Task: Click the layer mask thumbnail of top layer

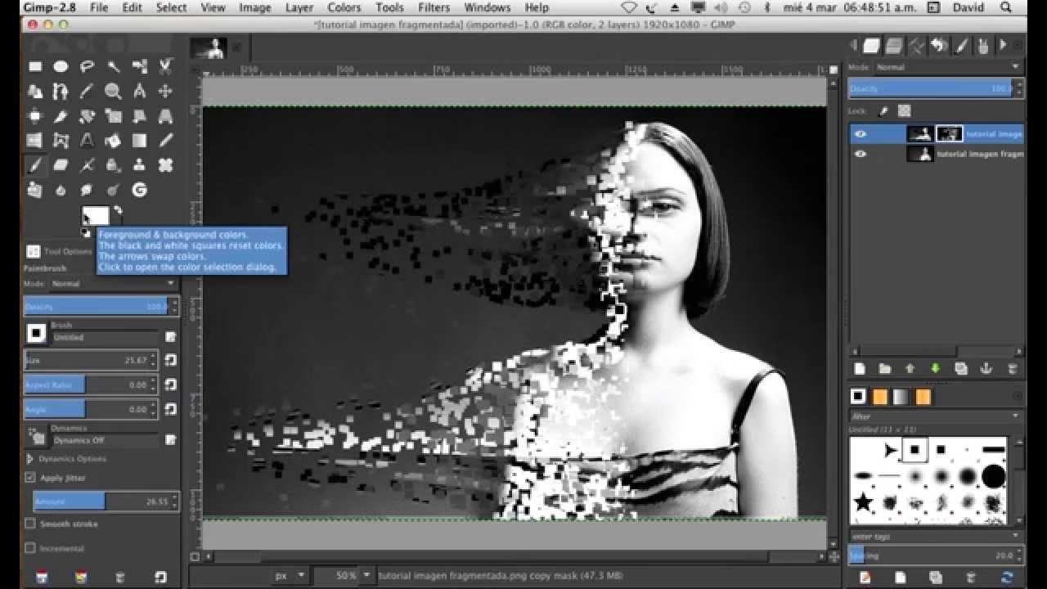Action: point(949,134)
